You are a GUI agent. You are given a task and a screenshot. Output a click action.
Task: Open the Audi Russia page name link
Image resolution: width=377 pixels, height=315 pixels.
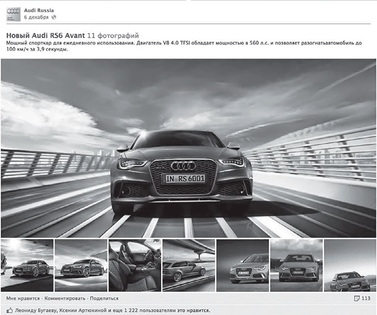click(x=39, y=10)
